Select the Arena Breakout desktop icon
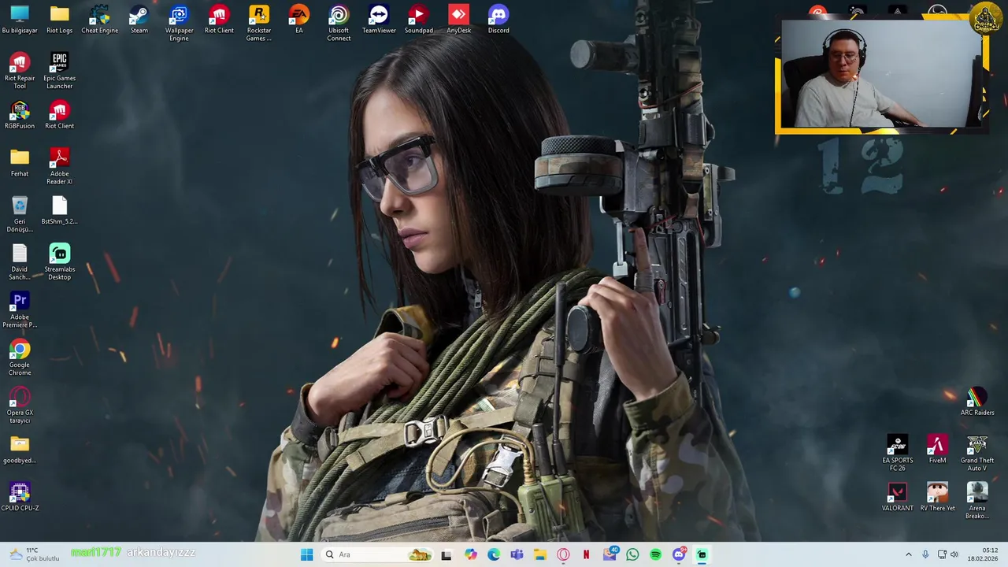Viewport: 1008px width, 567px height. 976,502
